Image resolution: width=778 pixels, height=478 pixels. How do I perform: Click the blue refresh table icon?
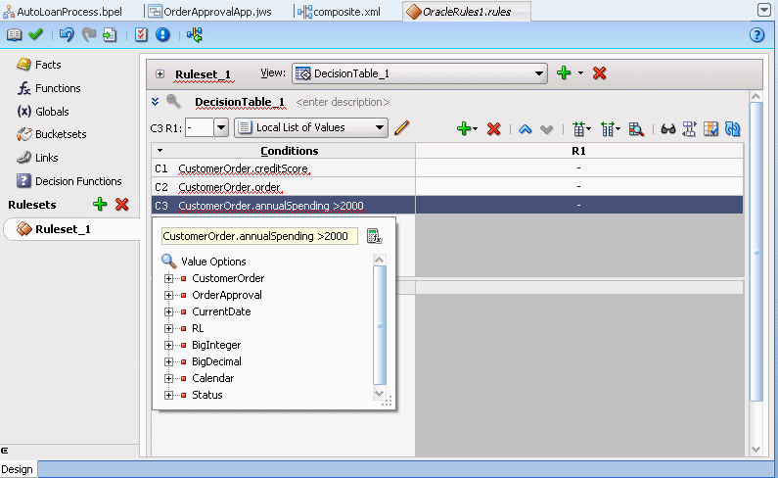[732, 129]
